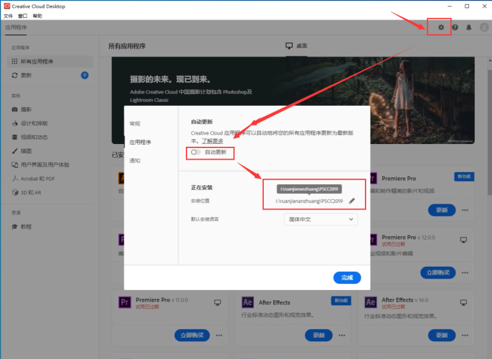Switch to the 通知 preferences tab
This screenshot has width=492, height=359.
point(135,160)
